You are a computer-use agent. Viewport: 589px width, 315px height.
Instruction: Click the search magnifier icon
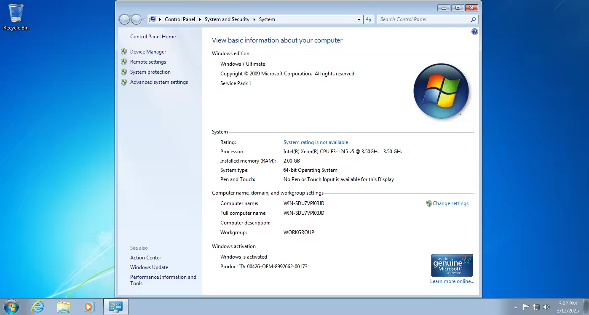[473, 19]
